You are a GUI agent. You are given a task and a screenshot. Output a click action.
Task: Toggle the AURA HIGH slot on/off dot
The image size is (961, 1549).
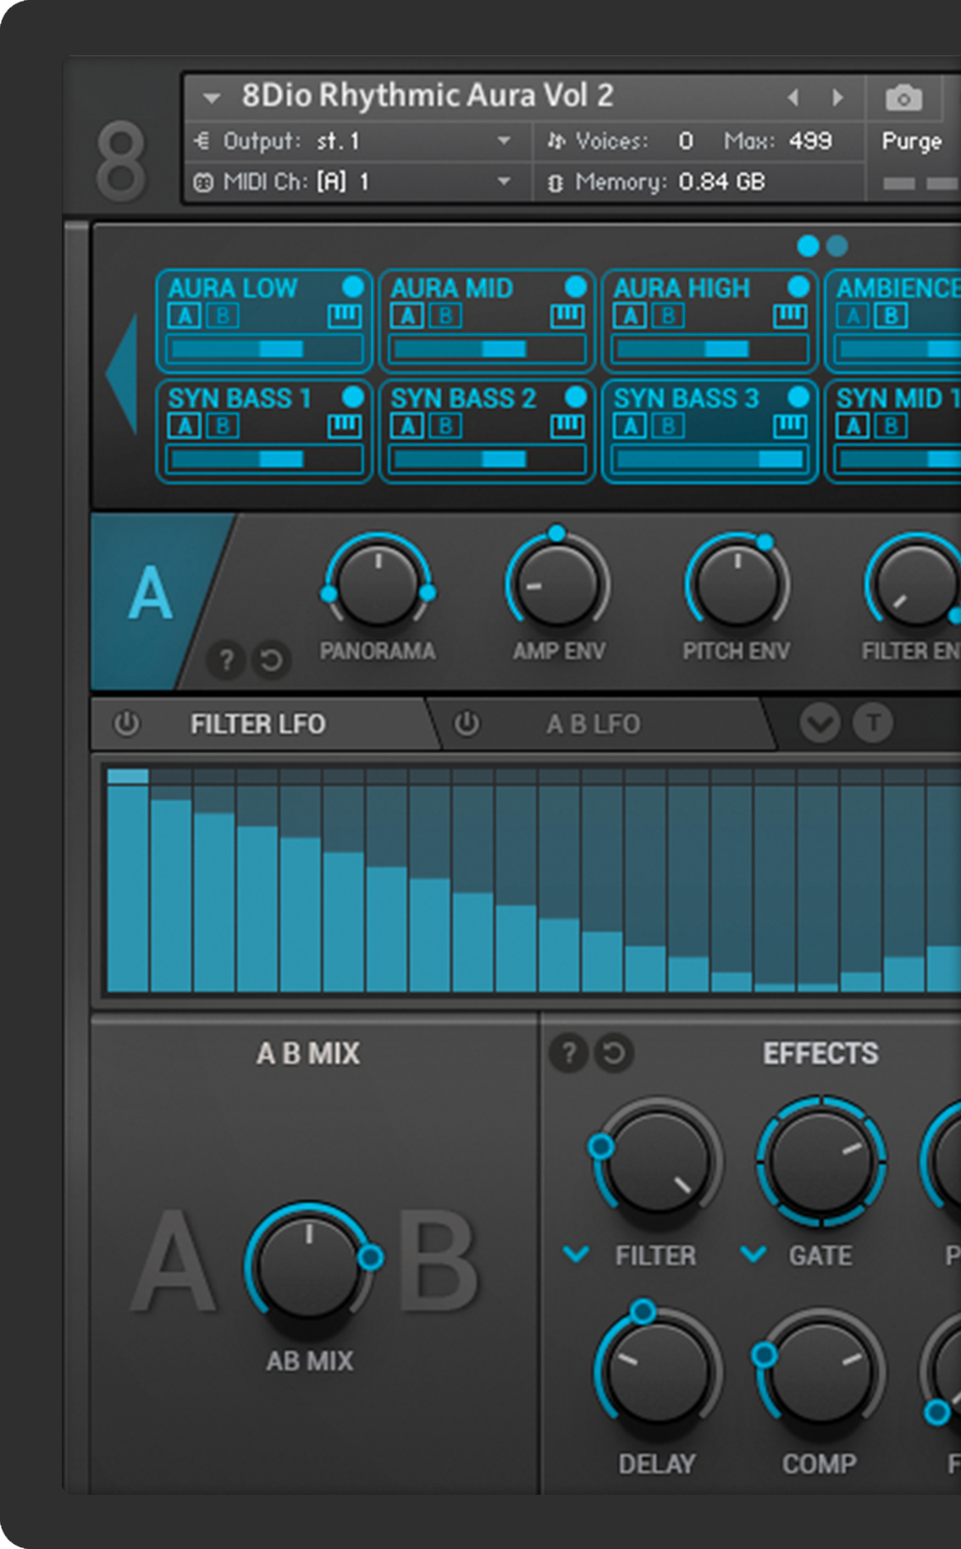pos(798,287)
